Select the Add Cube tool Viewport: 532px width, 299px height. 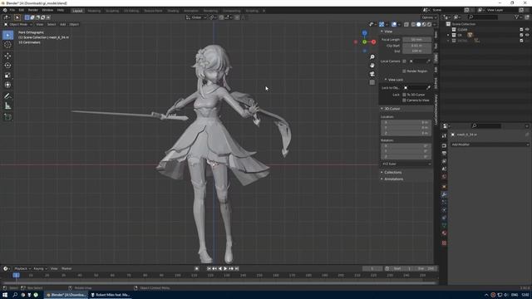(x=7, y=117)
